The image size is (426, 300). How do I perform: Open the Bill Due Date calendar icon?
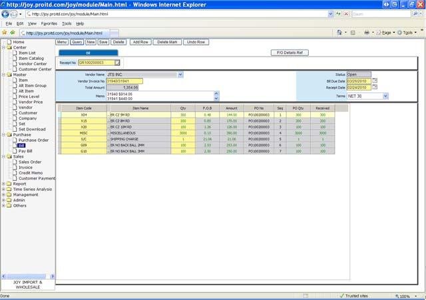coord(375,80)
